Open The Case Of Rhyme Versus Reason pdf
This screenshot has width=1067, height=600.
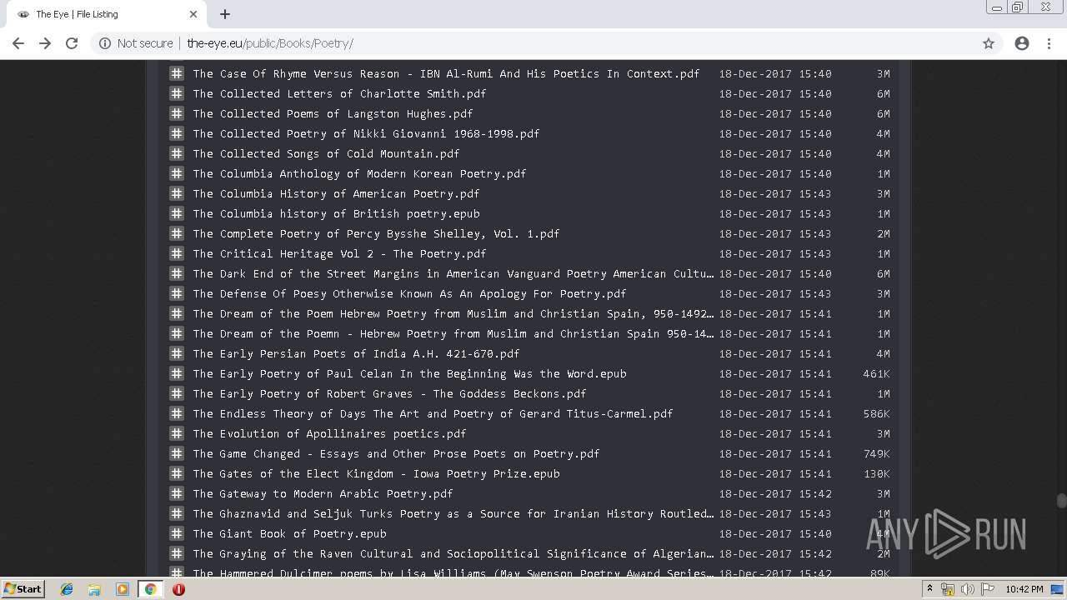tap(446, 73)
